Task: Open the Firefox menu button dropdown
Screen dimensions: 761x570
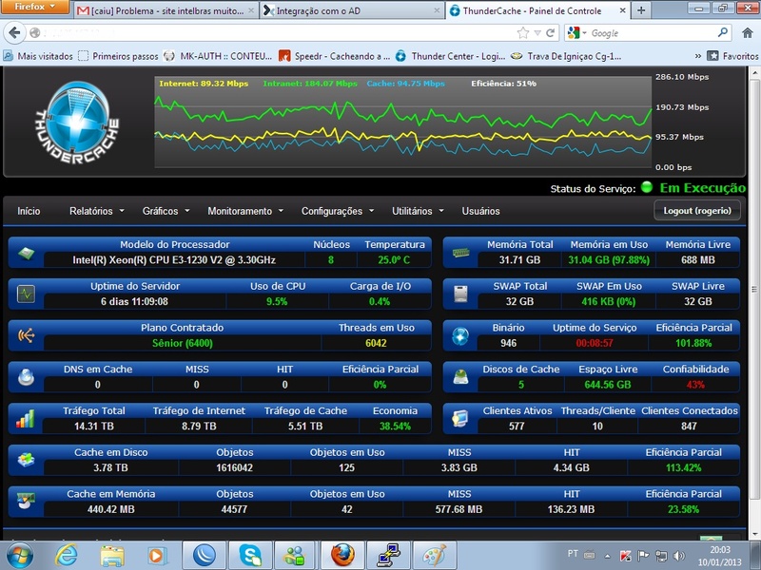Action: [35, 7]
